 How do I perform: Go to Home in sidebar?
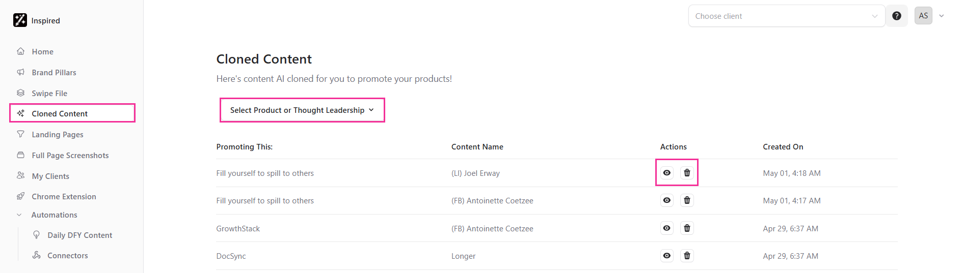[x=43, y=52]
